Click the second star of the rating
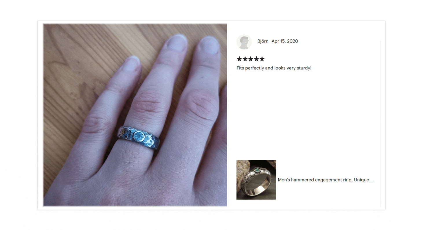 coord(245,59)
